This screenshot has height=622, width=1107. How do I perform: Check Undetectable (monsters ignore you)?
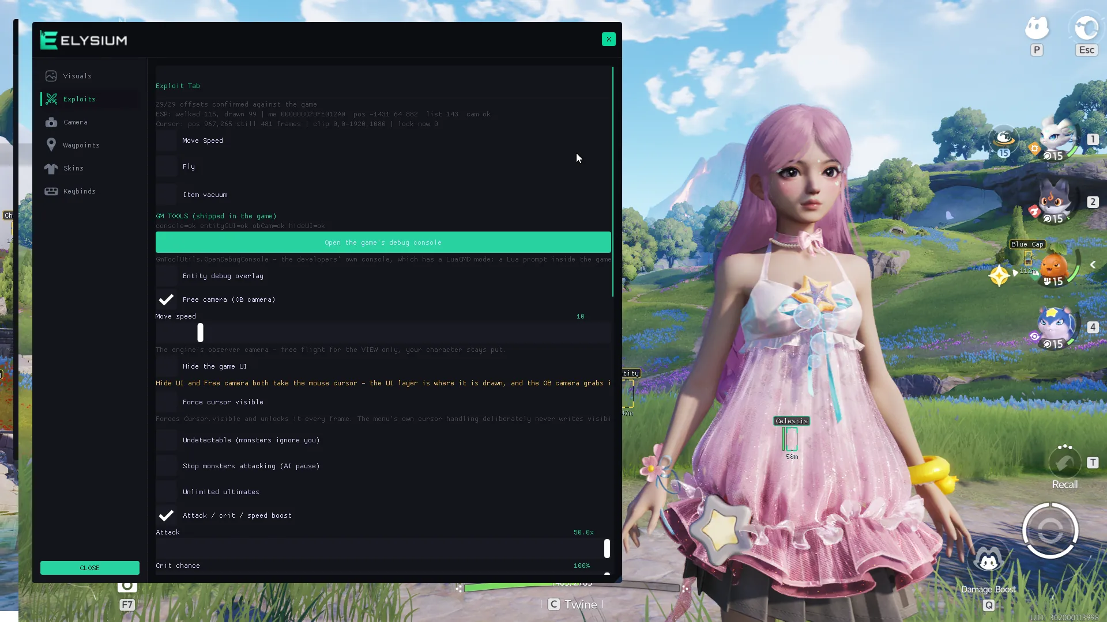point(166,440)
